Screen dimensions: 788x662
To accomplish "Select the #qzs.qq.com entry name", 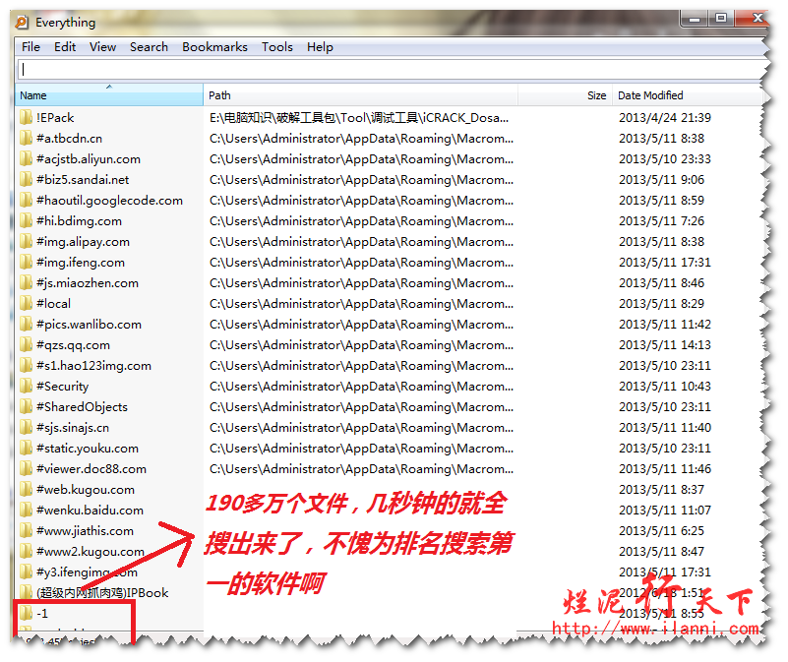I will point(73,345).
